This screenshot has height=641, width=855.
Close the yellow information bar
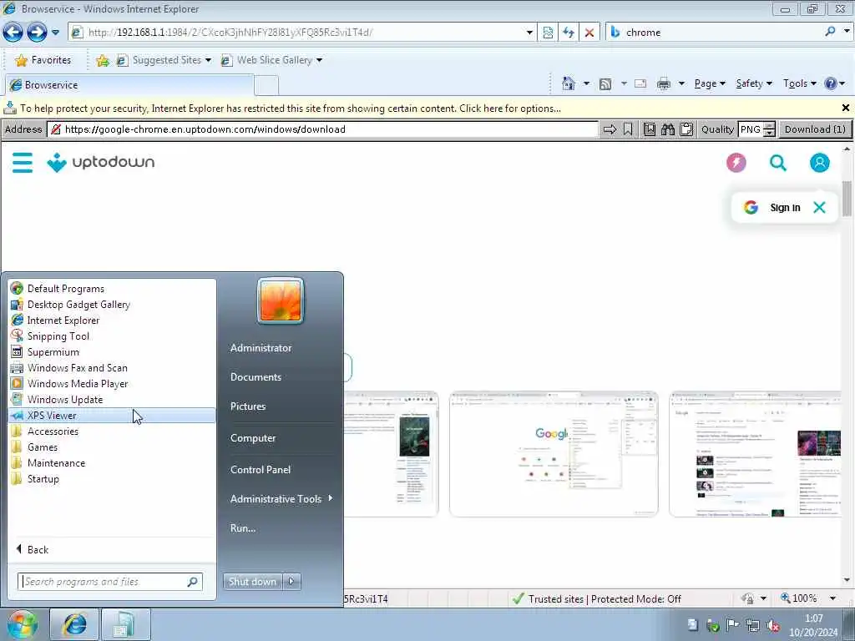pos(845,108)
